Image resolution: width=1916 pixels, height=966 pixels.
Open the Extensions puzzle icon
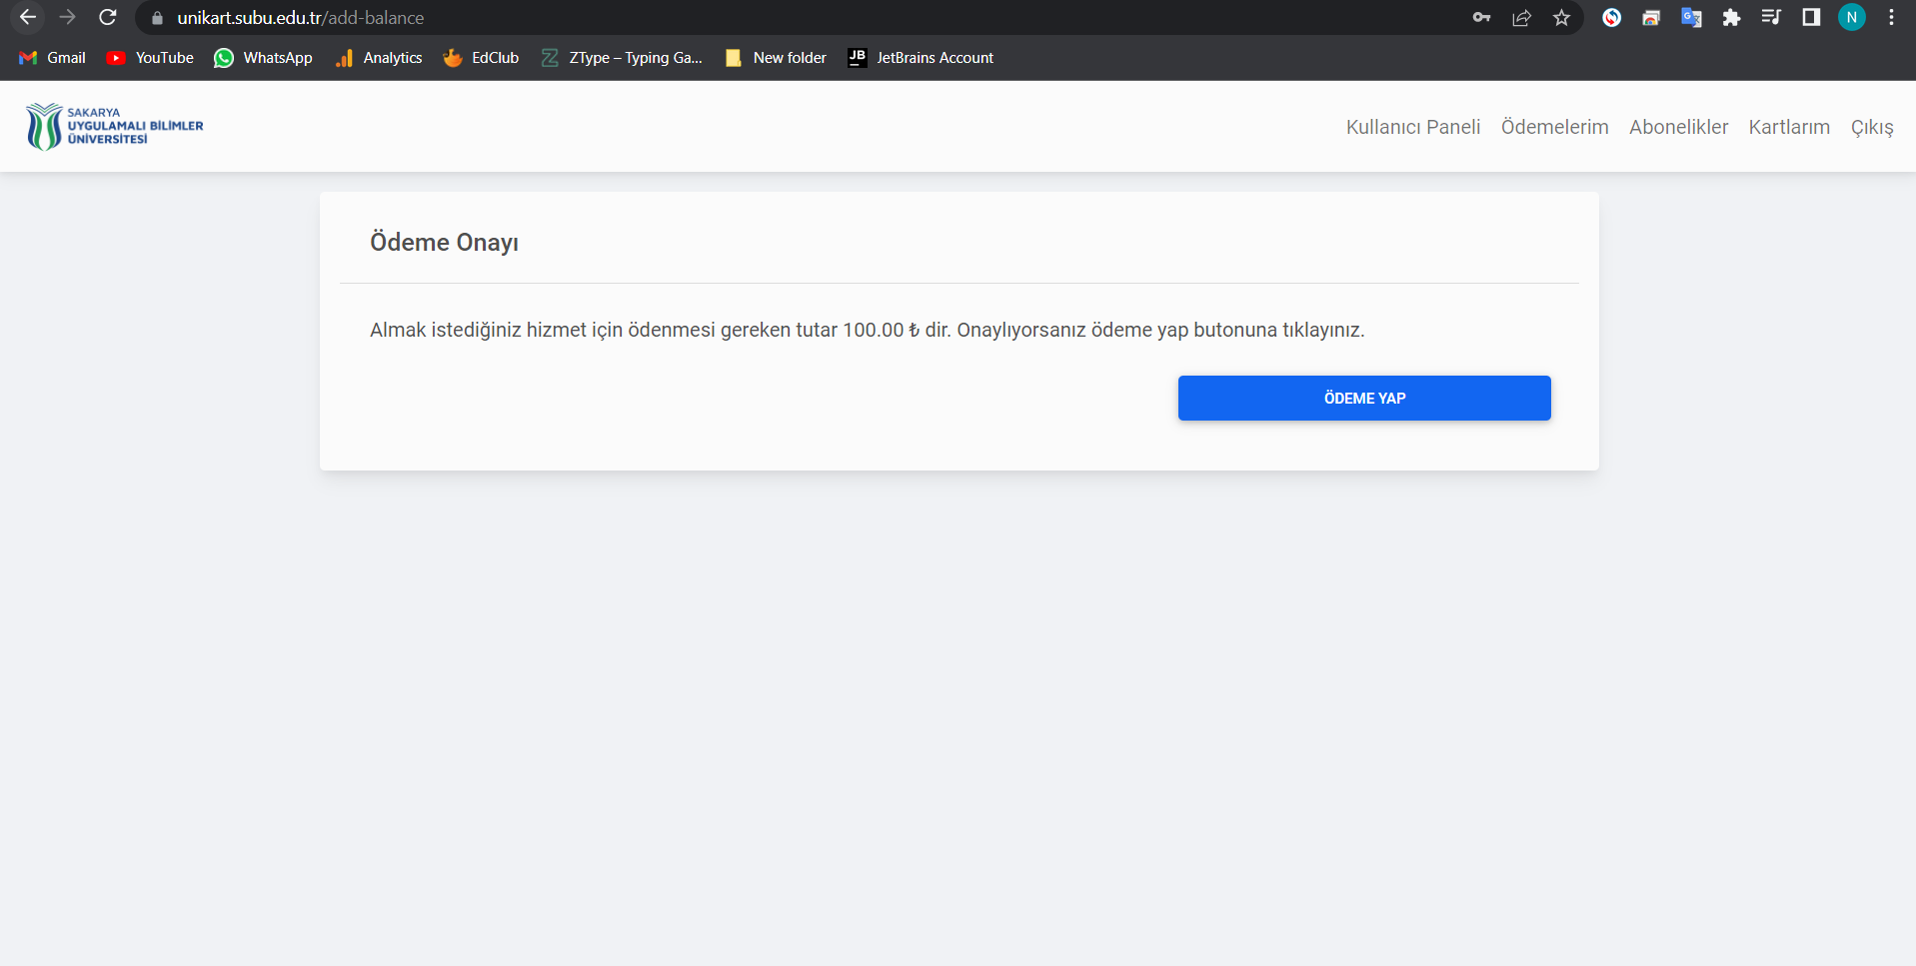pos(1731,18)
